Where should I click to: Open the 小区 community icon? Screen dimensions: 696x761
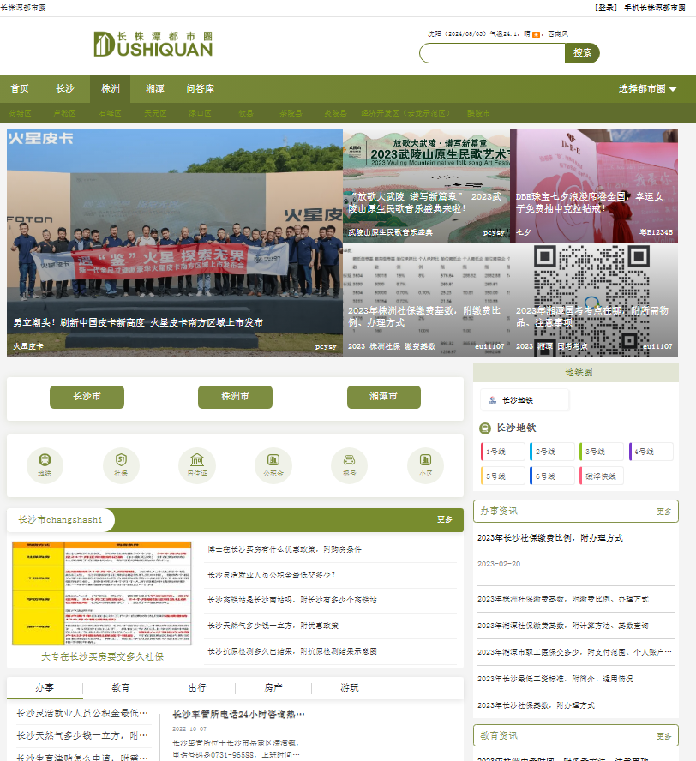426,465
